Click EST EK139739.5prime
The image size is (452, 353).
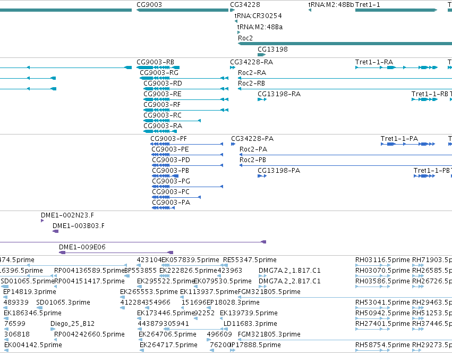coord(249,314)
